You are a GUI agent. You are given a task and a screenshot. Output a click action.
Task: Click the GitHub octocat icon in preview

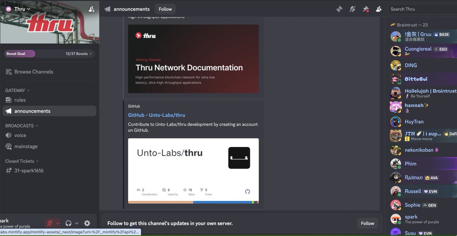[x=248, y=191]
